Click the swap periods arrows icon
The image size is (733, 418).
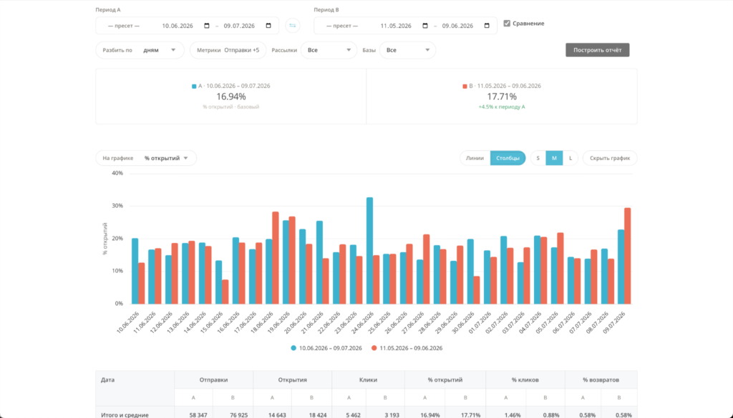click(293, 26)
